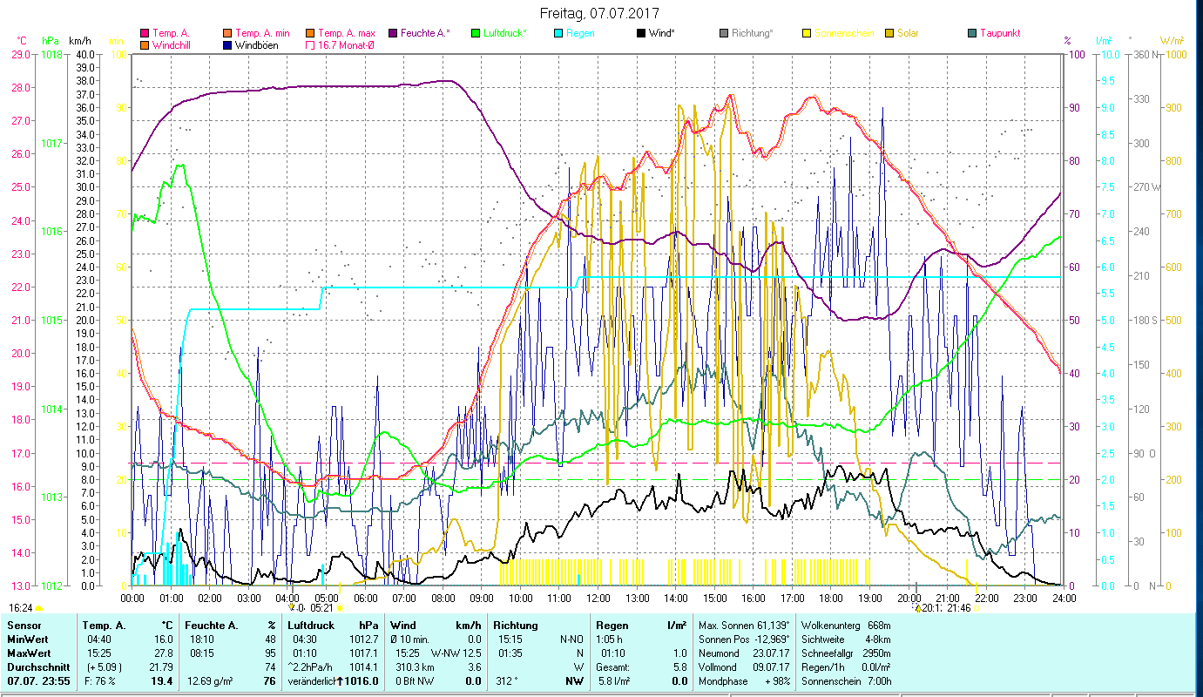Click the 'MinWert' row label
The width and height of the screenshot is (1203, 697).
tap(26, 639)
